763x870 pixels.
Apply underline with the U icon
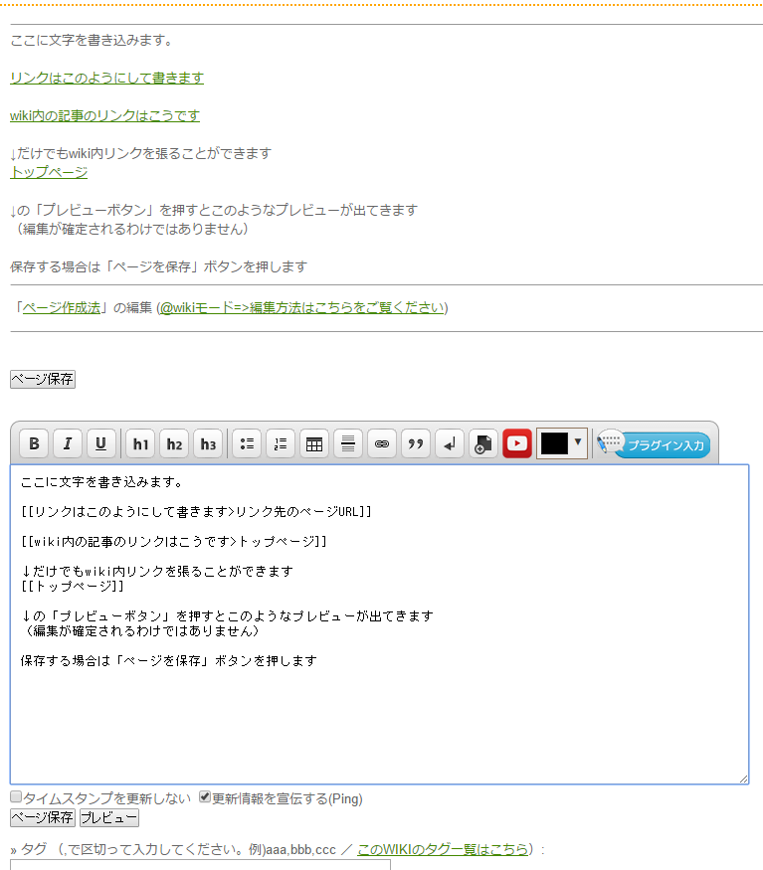tap(101, 443)
